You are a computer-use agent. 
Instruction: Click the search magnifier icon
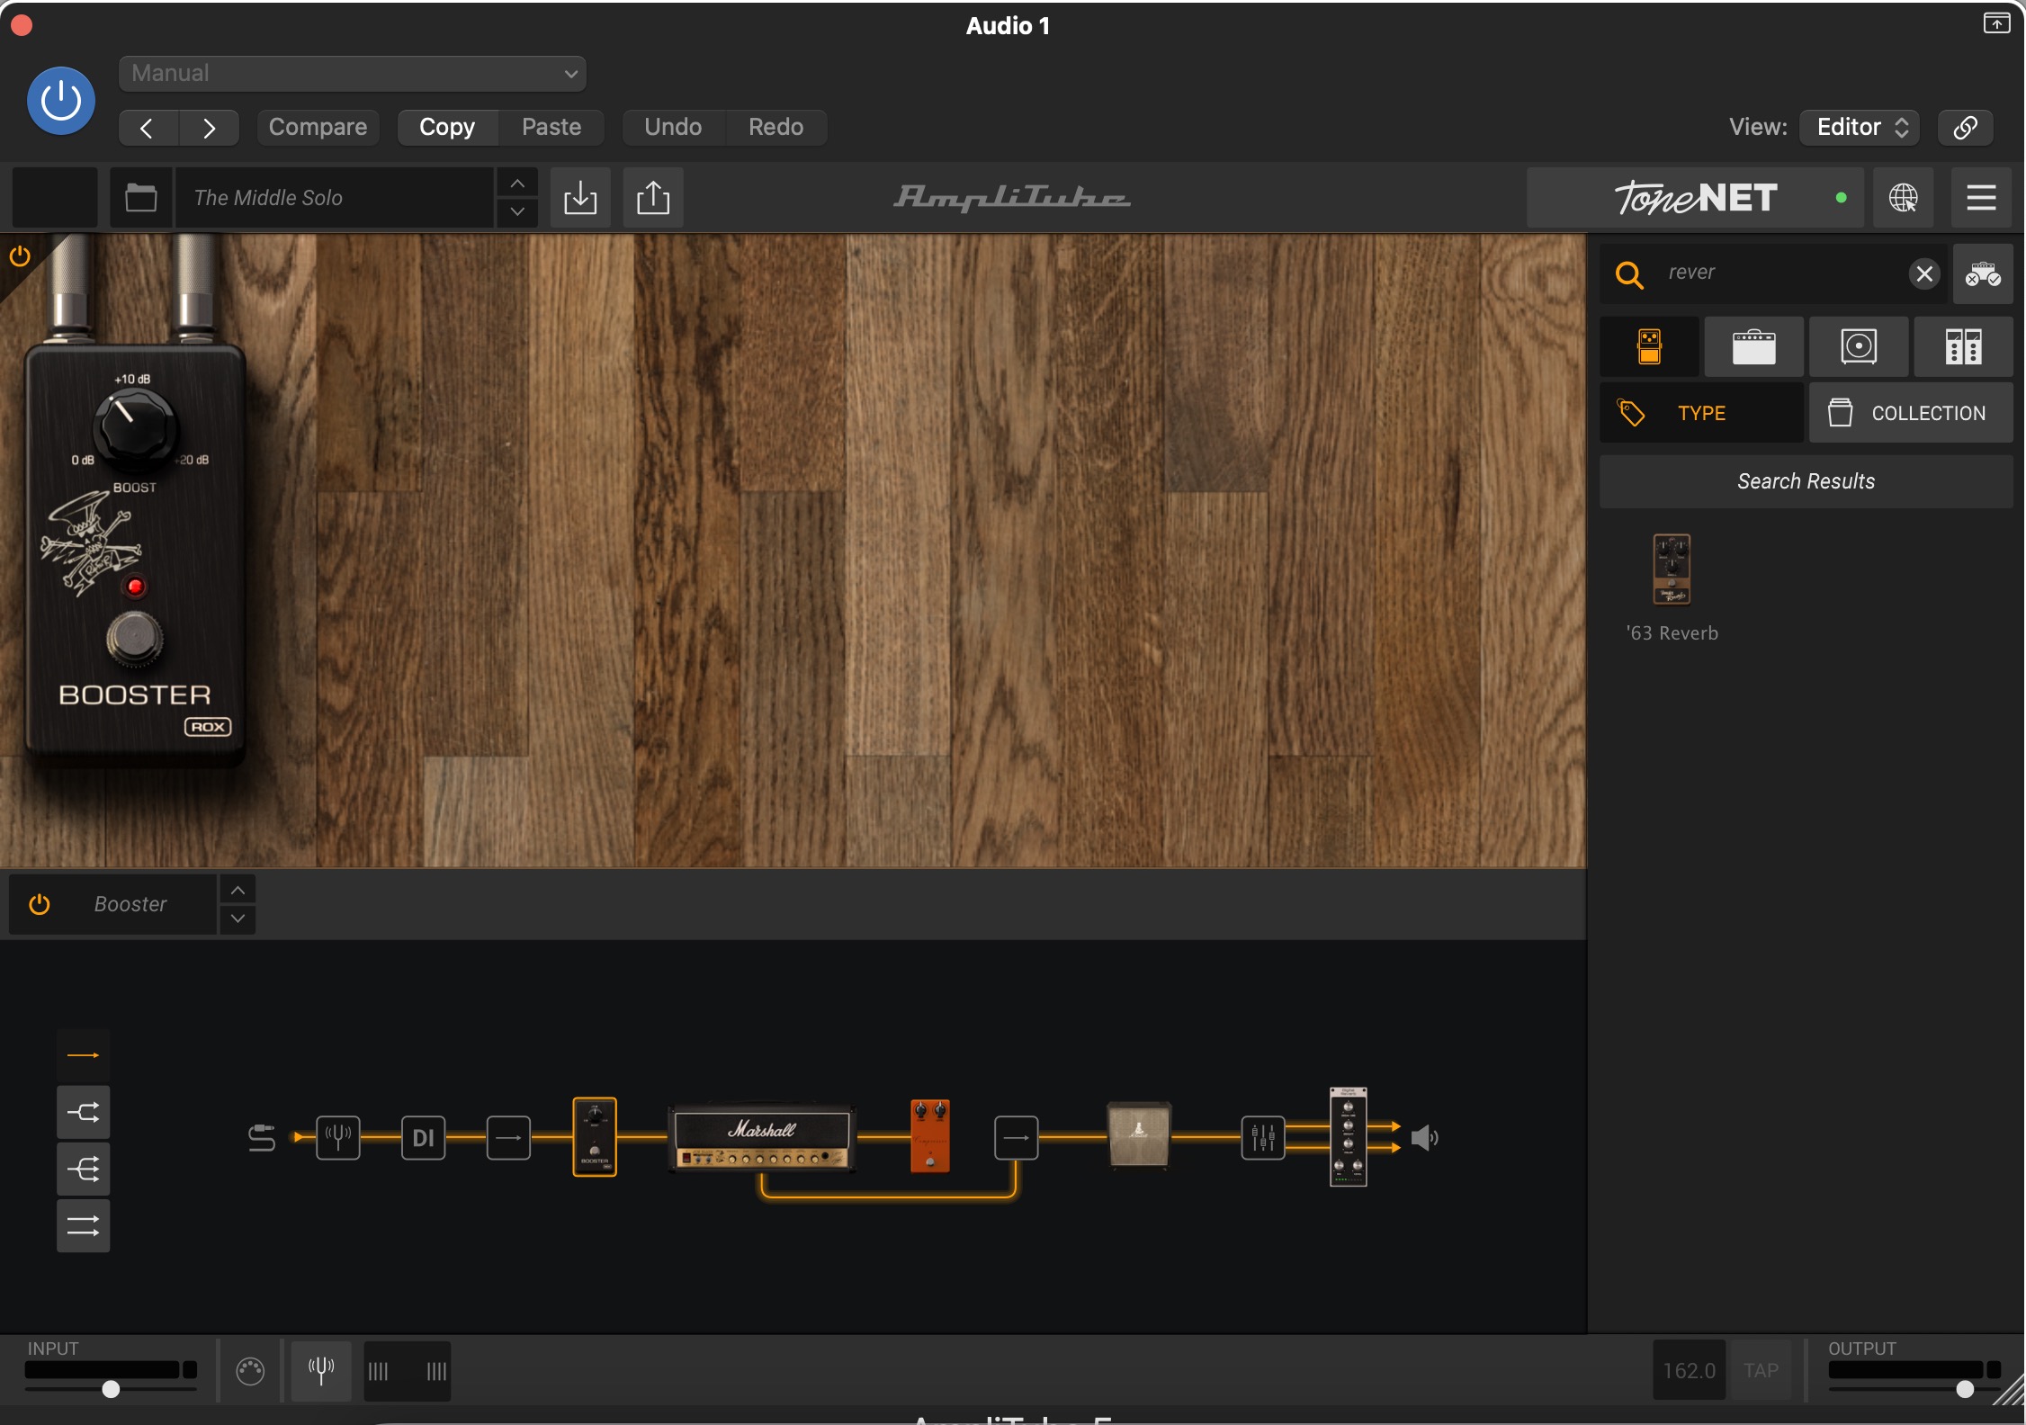[x=1629, y=273]
